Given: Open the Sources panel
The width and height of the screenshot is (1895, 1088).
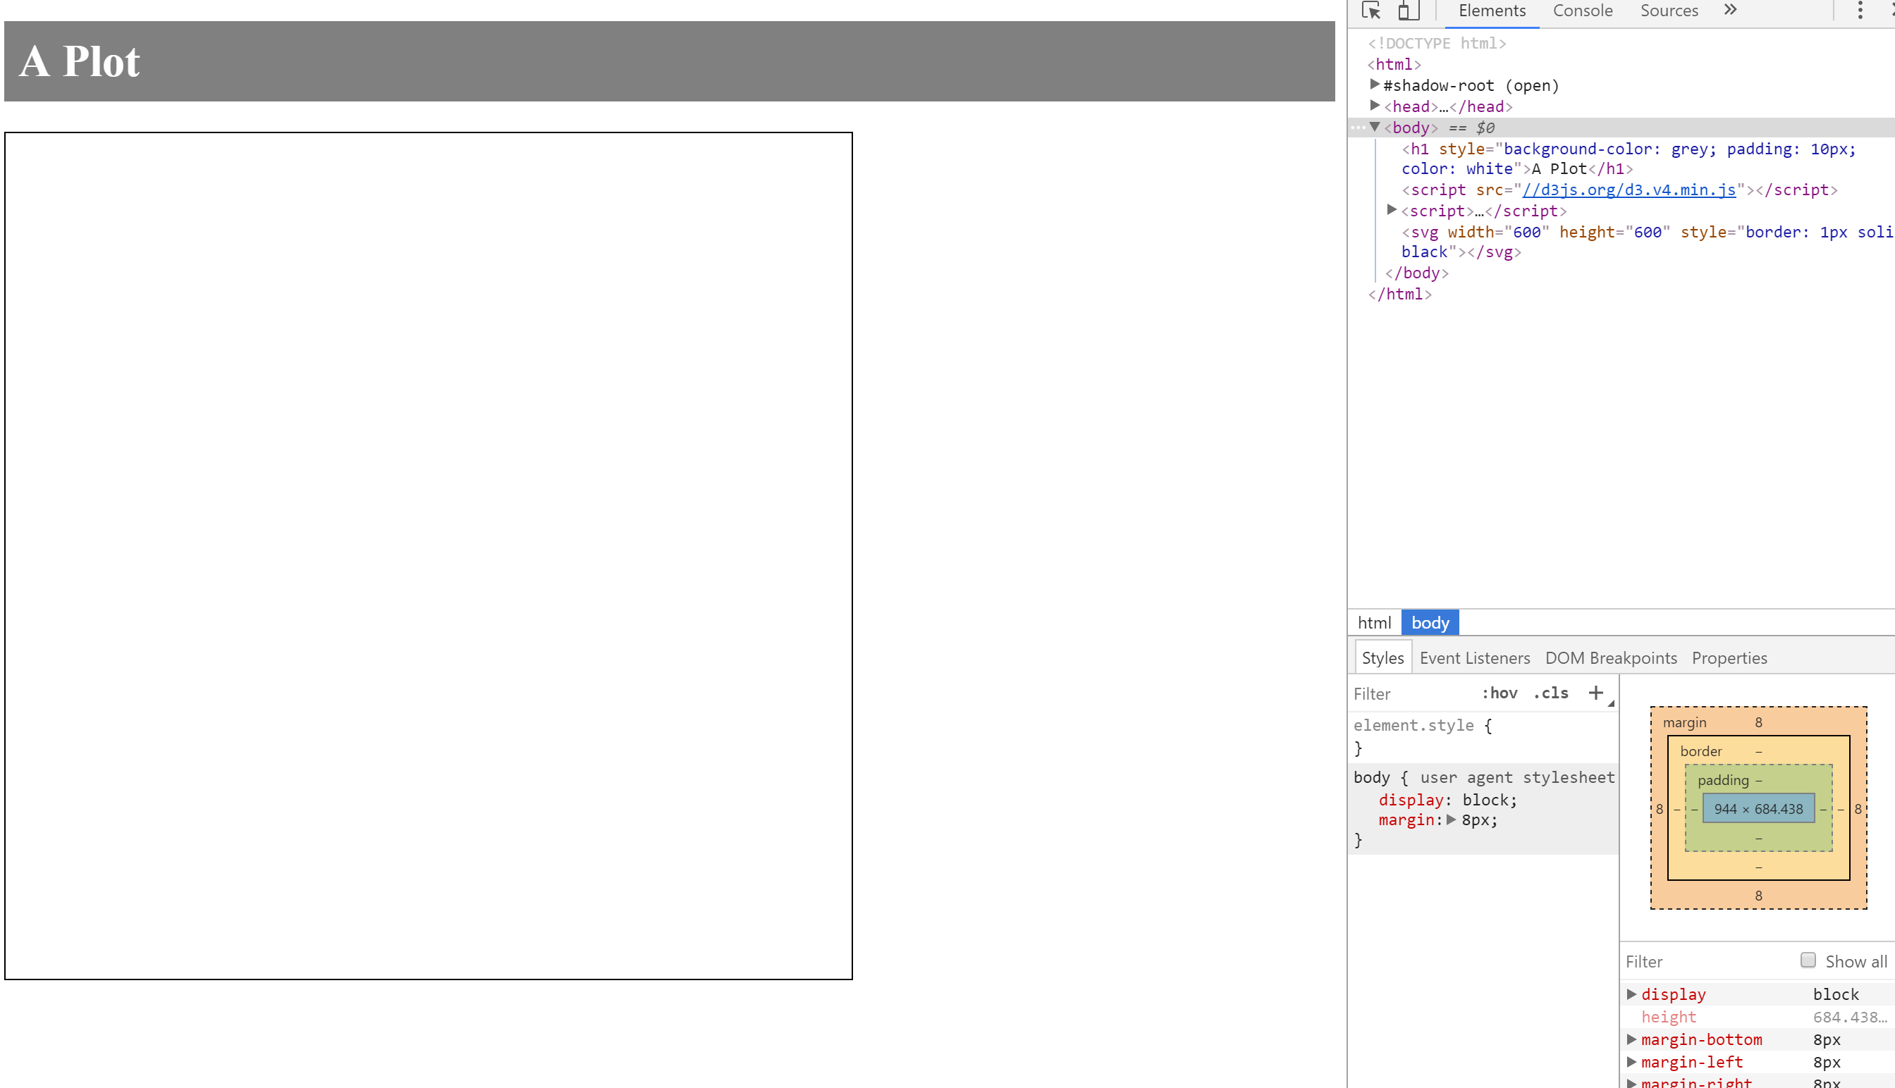Looking at the screenshot, I should pyautogui.click(x=1669, y=11).
